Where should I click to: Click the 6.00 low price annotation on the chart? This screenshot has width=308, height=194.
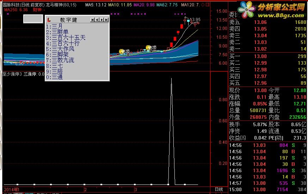point(19,64)
